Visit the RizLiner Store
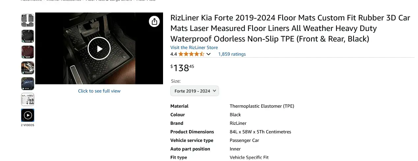Image resolution: width=418 pixels, height=161 pixels. 194,47
